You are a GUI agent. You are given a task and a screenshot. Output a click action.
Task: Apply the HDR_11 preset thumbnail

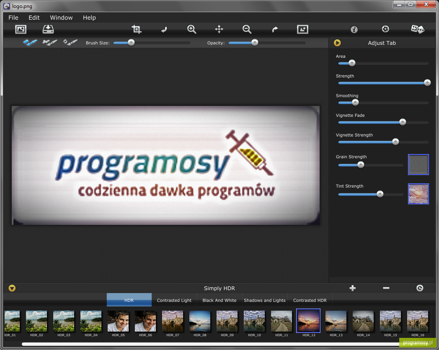click(281, 321)
